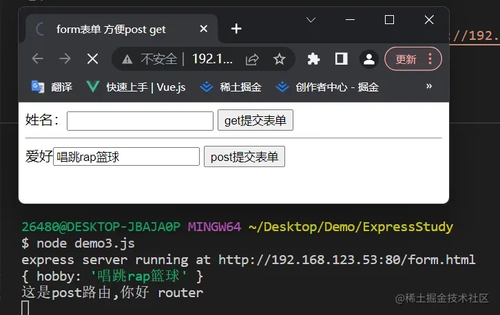Image resolution: width=500 pixels, height=315 pixels.
Task: Expand the tab search dropdown arrow
Action: [311, 20]
